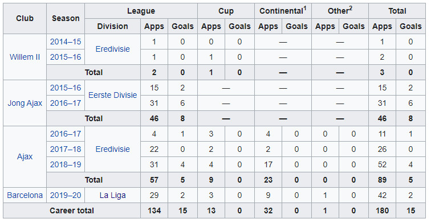This screenshot has height=223, width=431.
Task: Open the Ajax club link
Action: (x=25, y=156)
